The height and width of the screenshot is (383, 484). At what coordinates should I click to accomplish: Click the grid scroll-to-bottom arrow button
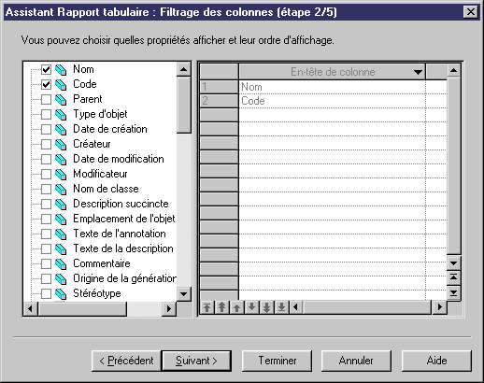454,292
